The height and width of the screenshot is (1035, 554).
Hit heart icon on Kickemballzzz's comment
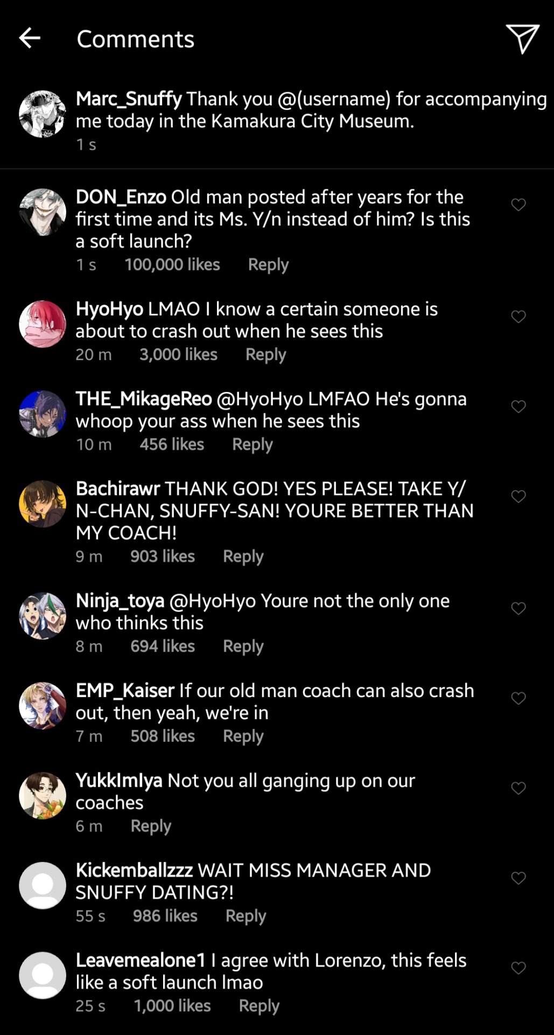pos(518,879)
